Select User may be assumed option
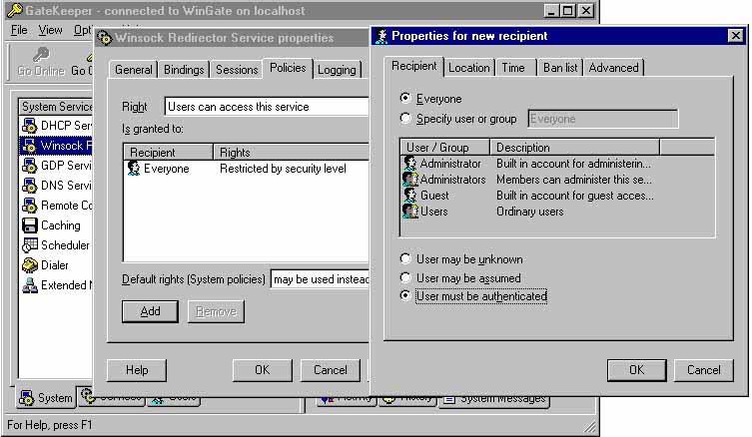 [404, 278]
